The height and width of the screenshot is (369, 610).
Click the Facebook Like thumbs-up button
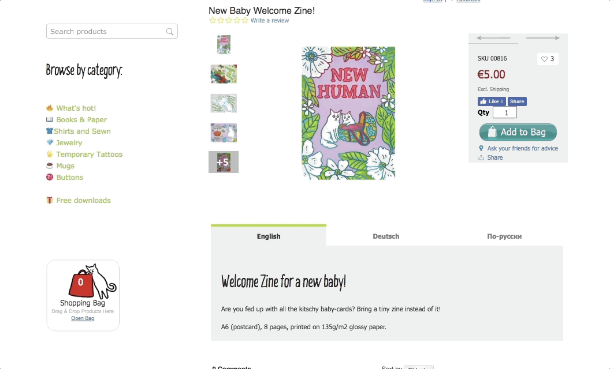(492, 101)
